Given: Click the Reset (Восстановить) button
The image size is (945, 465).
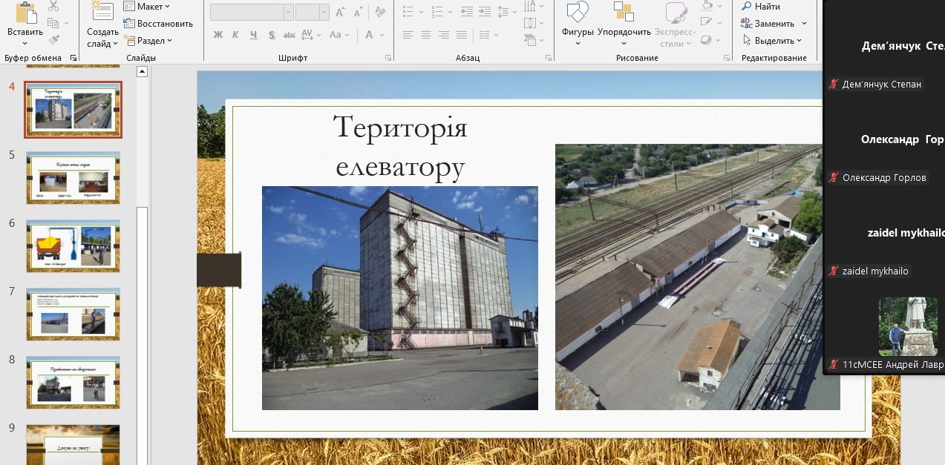Looking at the screenshot, I should click(x=158, y=24).
